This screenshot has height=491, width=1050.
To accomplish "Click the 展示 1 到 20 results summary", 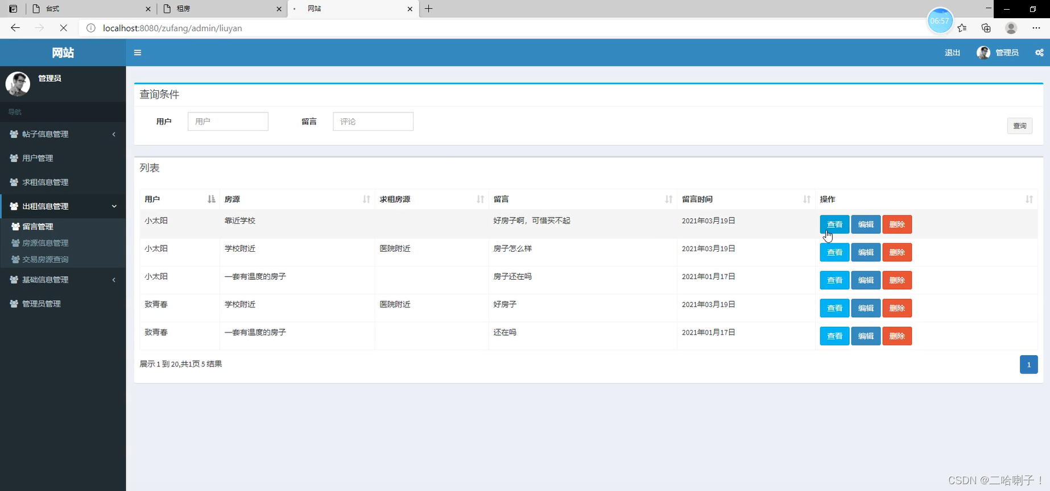I will pyautogui.click(x=181, y=364).
